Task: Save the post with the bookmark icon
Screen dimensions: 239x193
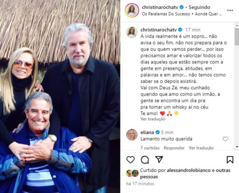Action: click(230, 160)
